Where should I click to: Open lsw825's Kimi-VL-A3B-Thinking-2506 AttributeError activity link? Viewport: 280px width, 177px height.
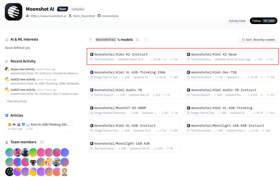[45, 83]
